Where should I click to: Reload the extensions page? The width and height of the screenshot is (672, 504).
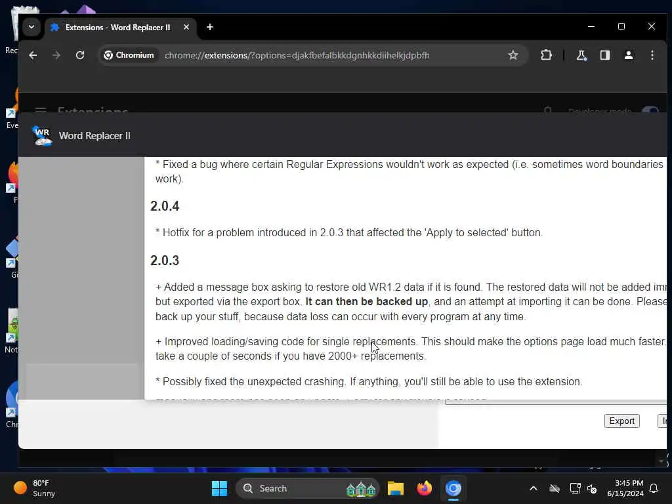tap(80, 55)
